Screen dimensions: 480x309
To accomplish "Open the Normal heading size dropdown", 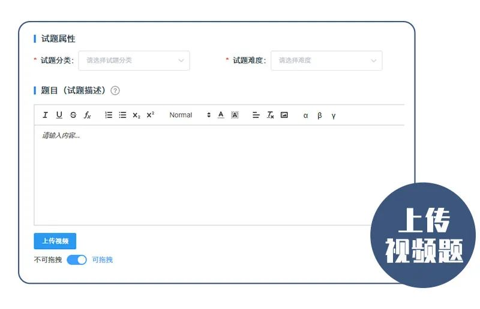I will point(190,115).
